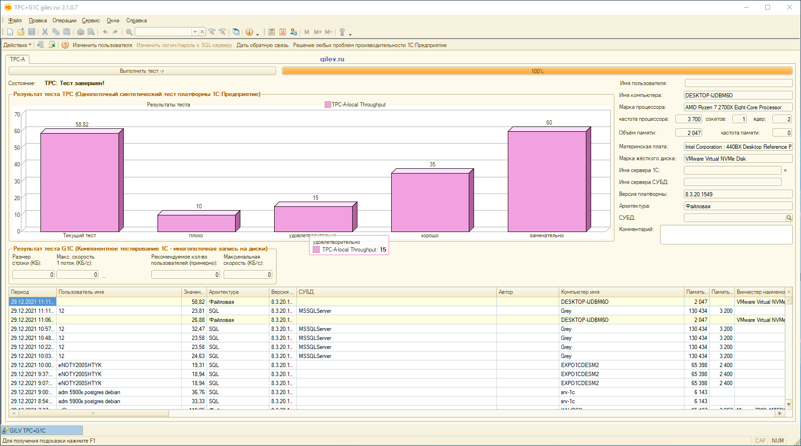Image resolution: width=801 pixels, height=446 pixels.
Task: Open the toolbar search field dropdown arrow
Action: pos(195,32)
